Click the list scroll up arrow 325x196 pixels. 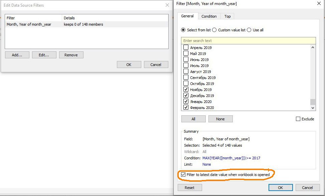click(313, 47)
